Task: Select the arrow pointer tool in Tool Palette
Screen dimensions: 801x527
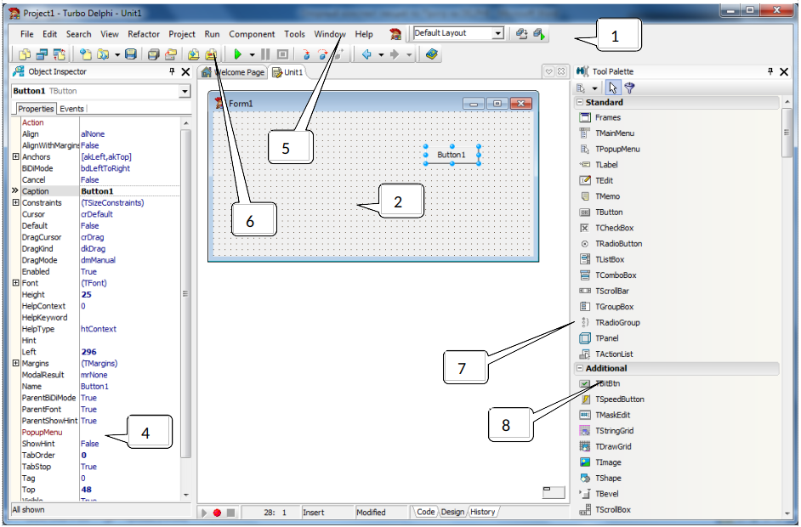Action: pos(614,88)
